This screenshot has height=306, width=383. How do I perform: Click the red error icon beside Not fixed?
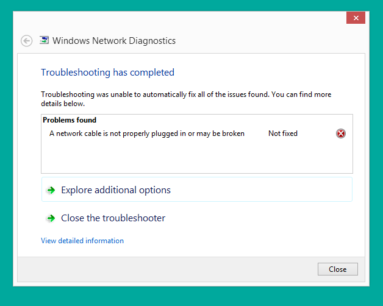pos(341,133)
